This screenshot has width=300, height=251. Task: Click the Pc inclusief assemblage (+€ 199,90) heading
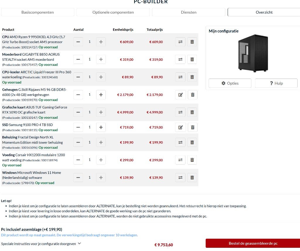pyautogui.click(x=32, y=229)
